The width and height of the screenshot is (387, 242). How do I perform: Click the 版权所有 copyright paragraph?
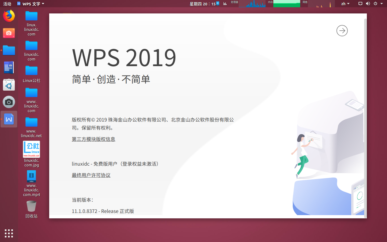click(x=153, y=124)
